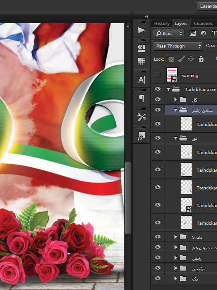Image resolution: width=217 pixels, height=290 pixels.
Task: Click the canvas scroll-up arrow
Action: pyautogui.click(x=128, y=27)
